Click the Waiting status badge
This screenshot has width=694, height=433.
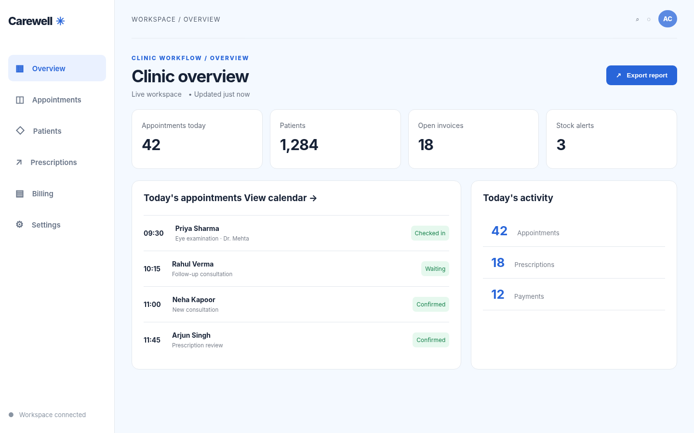(435, 268)
